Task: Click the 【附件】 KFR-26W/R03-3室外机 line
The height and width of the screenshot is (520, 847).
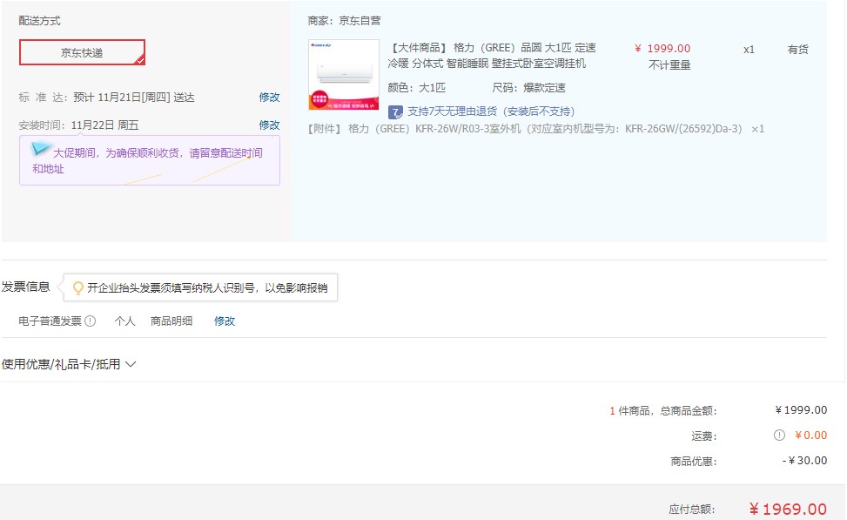Action: pos(535,129)
